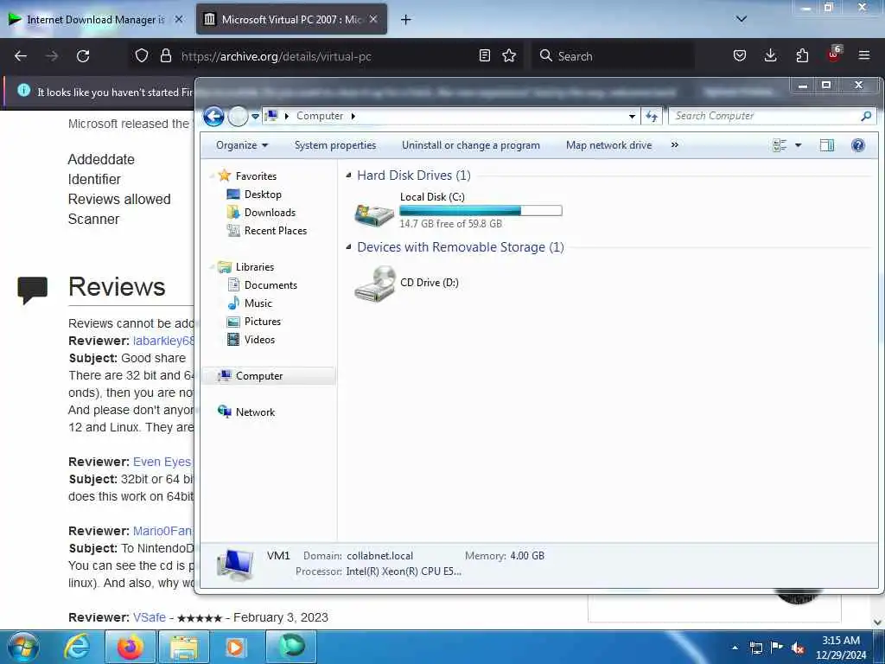
Task: Switch to the Microsoft Virtual PC 2007 tab
Action: [x=291, y=20]
